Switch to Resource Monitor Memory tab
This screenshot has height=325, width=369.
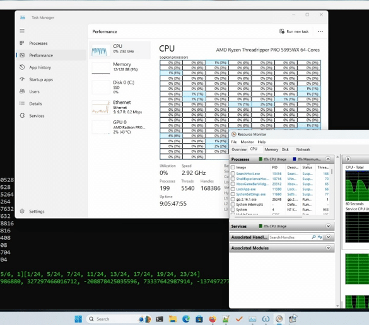(x=271, y=149)
